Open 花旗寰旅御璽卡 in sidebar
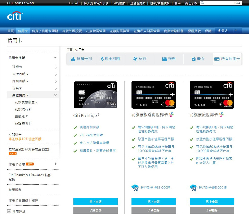This screenshot has height=219, width=249. click(x=26, y=102)
